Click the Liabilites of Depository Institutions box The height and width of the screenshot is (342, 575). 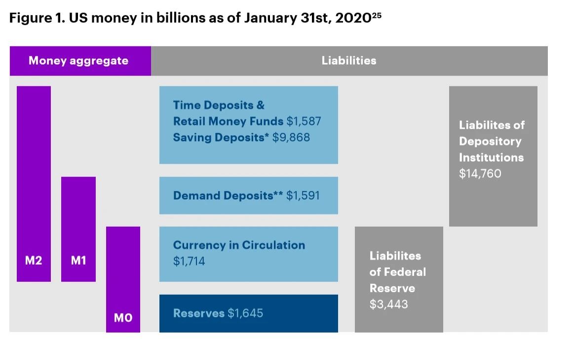(x=493, y=156)
